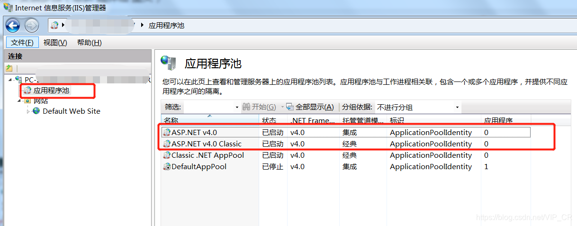Screen dimensions: 577x226
Task: Click the PC server node icon
Action: 19,80
